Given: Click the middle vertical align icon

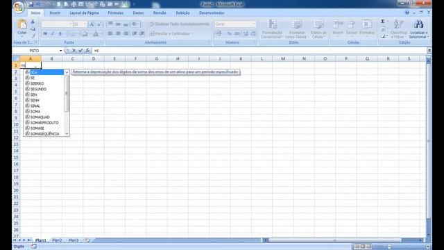Looking at the screenshot, I should tap(118, 24).
